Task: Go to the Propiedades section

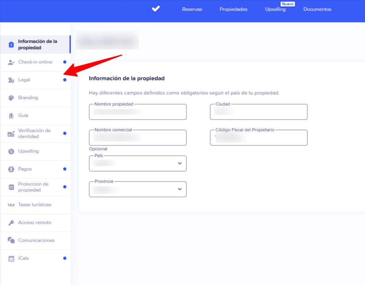Action: pos(233,9)
